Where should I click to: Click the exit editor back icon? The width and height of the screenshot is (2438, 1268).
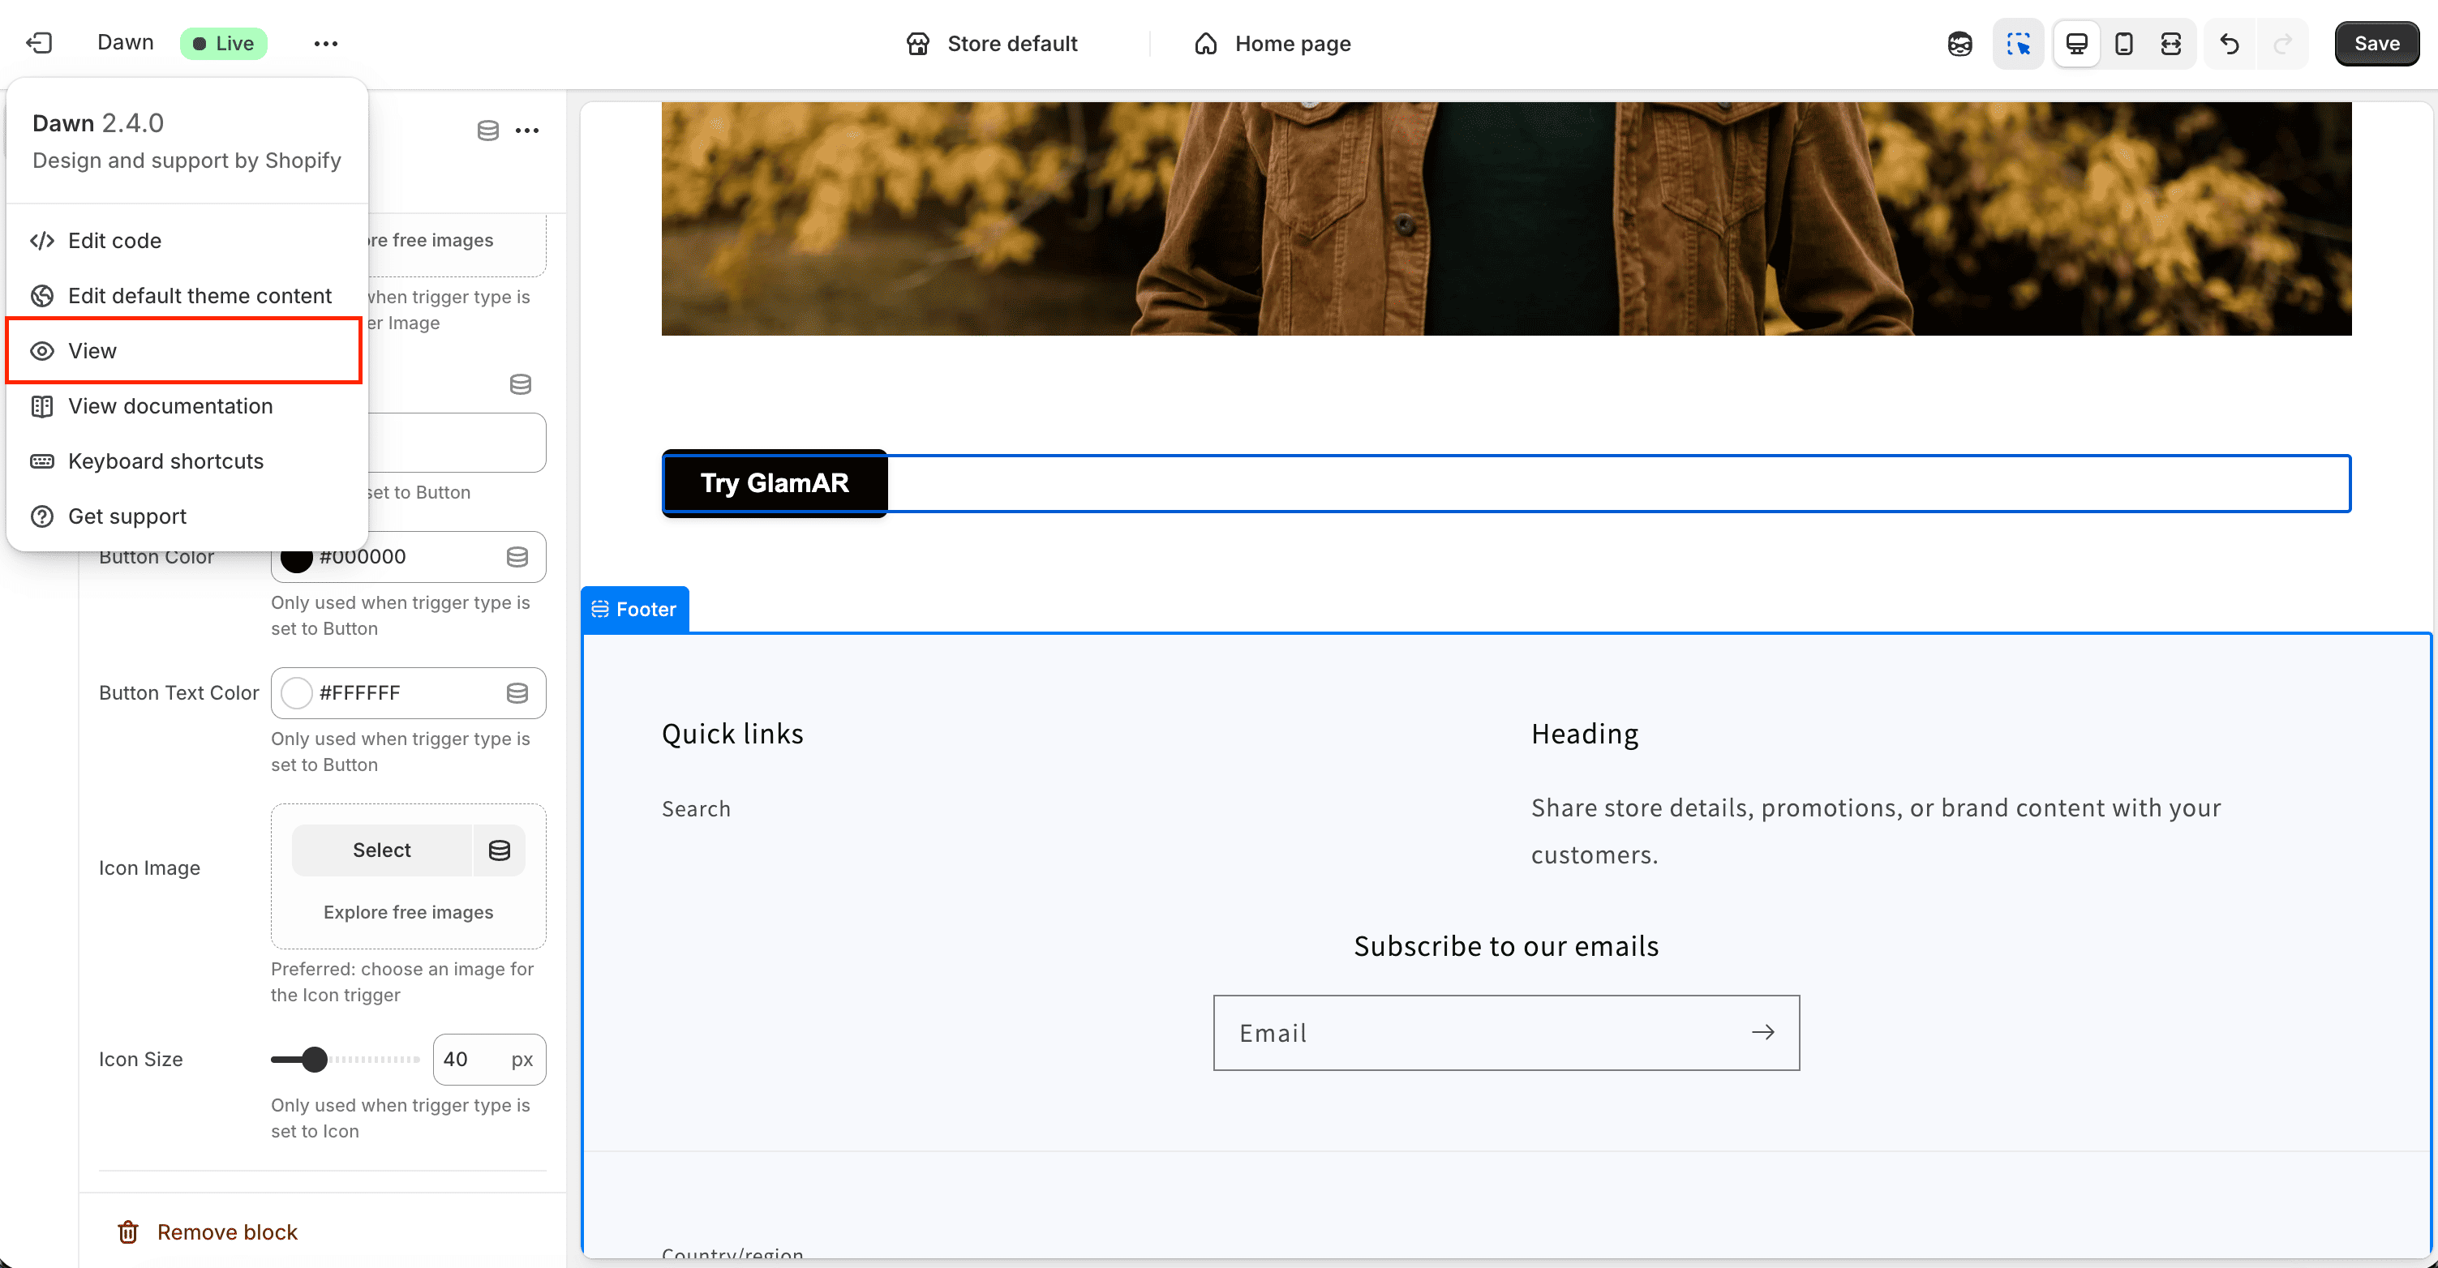coord(39,44)
